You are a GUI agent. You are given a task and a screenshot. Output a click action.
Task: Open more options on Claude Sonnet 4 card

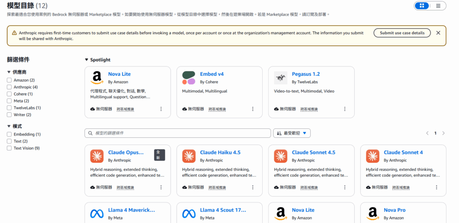tap(437, 187)
